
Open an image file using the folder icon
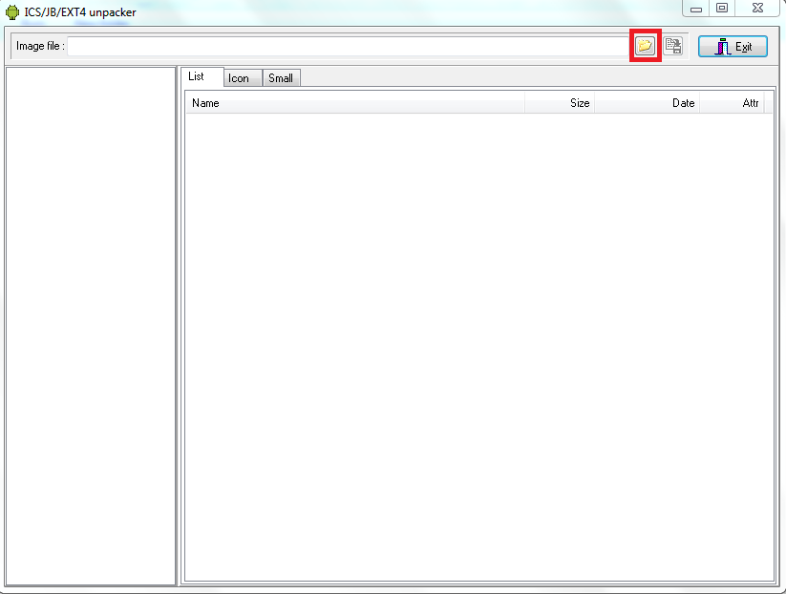[x=646, y=45]
